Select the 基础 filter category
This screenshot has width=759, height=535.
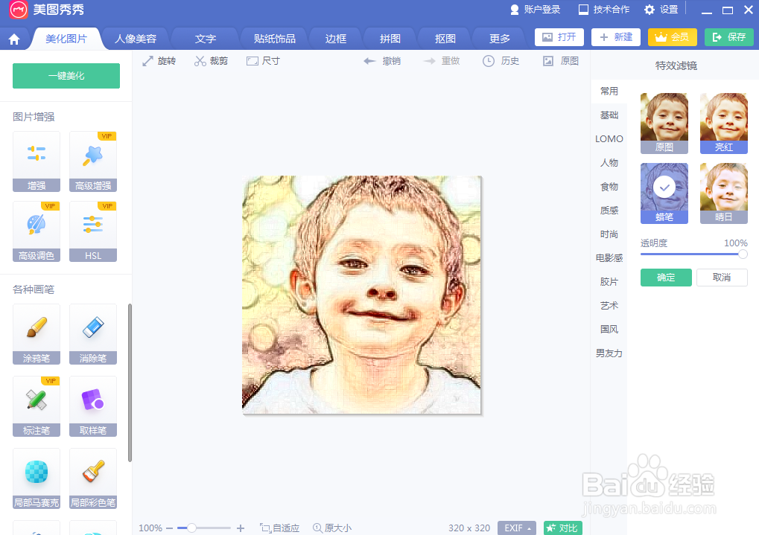pos(609,115)
